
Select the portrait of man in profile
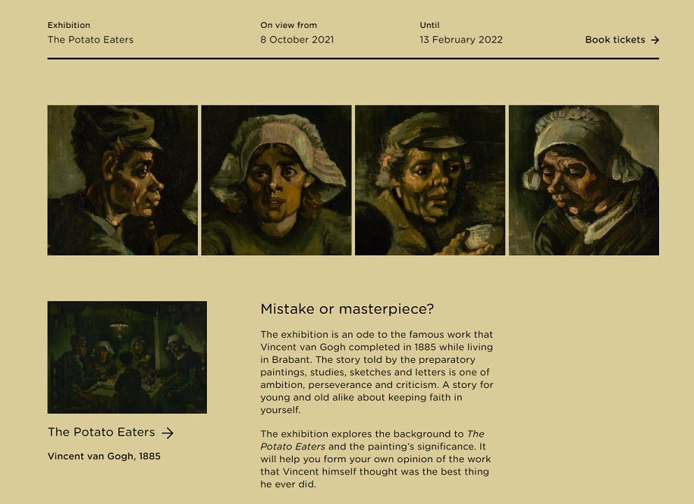[x=122, y=180]
